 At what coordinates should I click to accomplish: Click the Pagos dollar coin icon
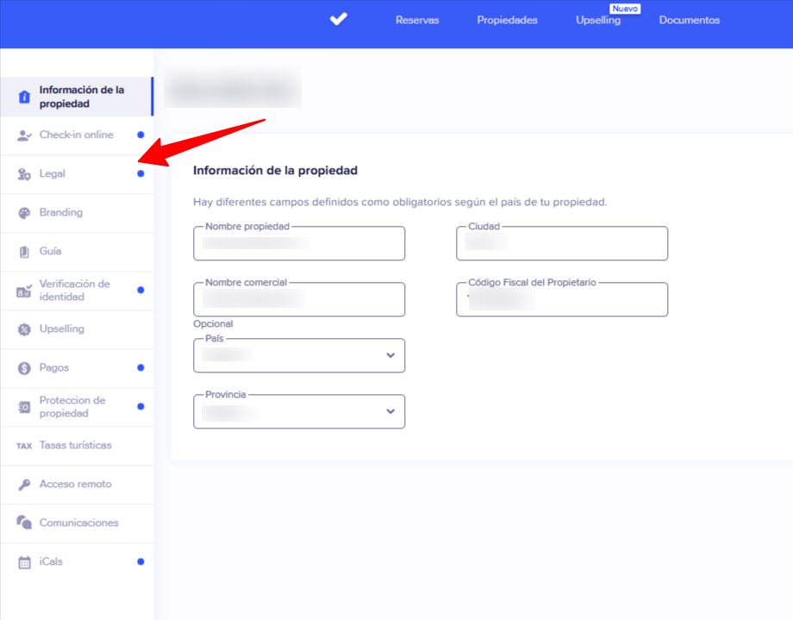[24, 368]
